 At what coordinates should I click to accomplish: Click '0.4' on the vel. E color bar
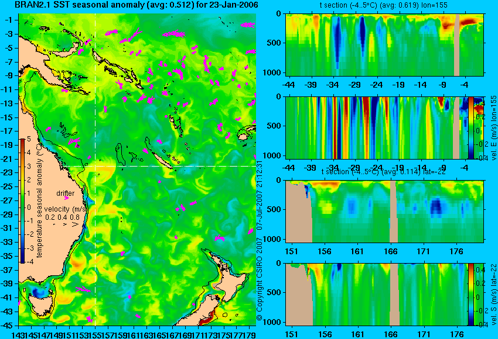[479, 103]
